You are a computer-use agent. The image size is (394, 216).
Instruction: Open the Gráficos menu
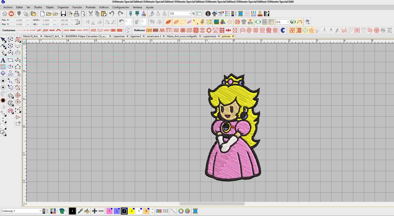104,7
